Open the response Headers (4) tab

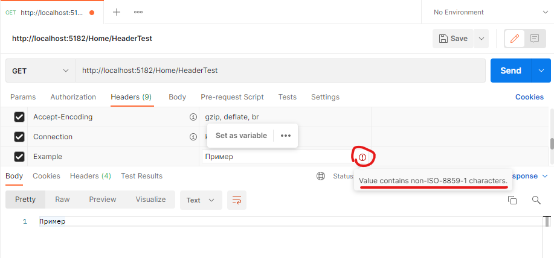tap(91, 176)
